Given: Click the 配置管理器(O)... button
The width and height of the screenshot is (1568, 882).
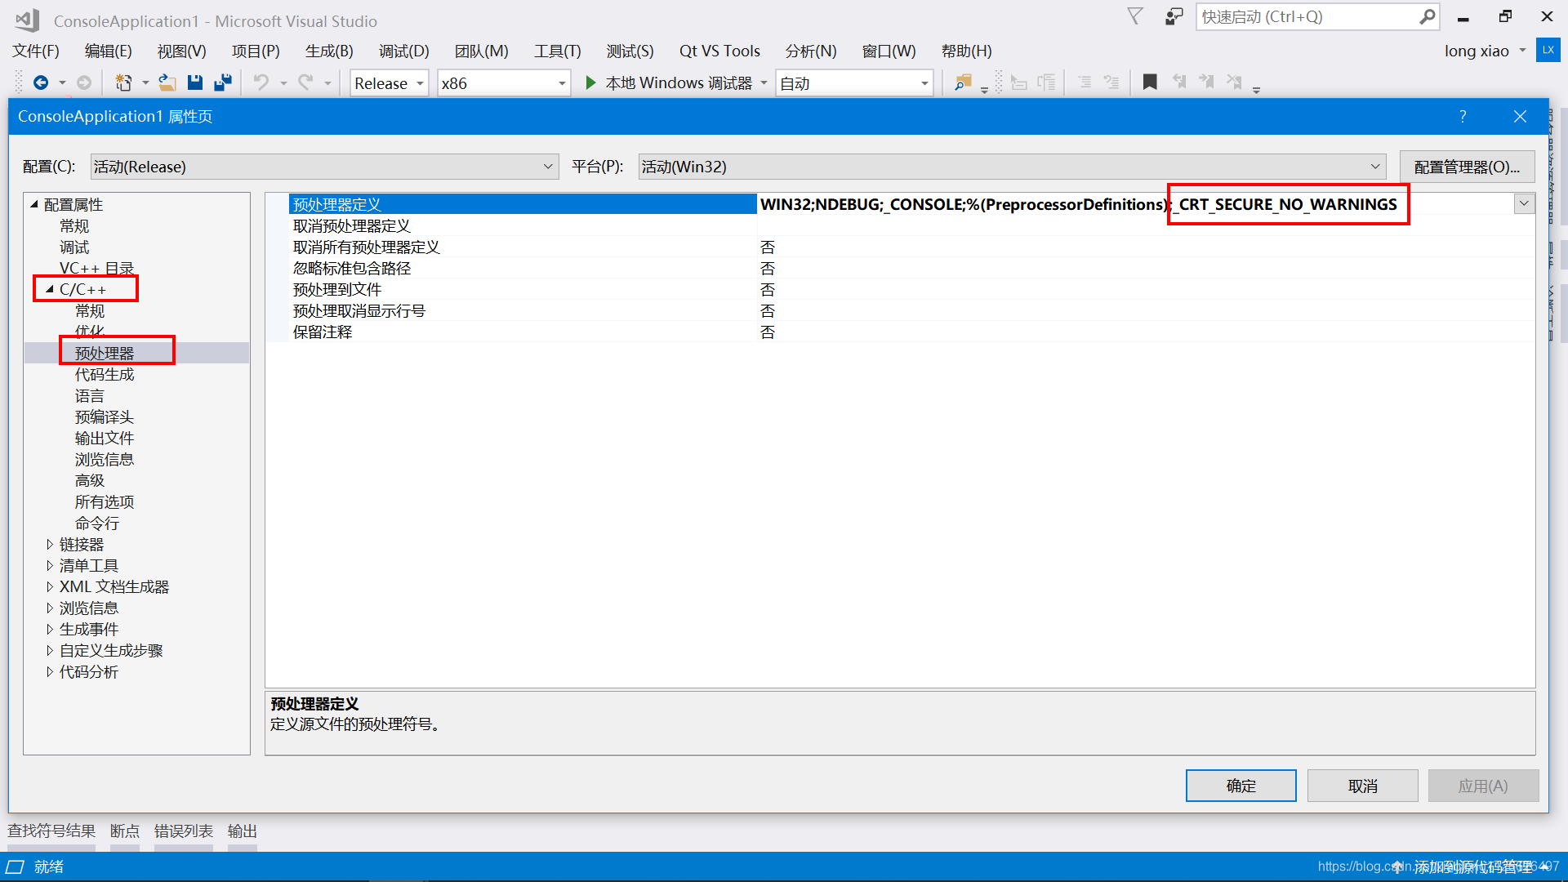Looking at the screenshot, I should coord(1466,167).
